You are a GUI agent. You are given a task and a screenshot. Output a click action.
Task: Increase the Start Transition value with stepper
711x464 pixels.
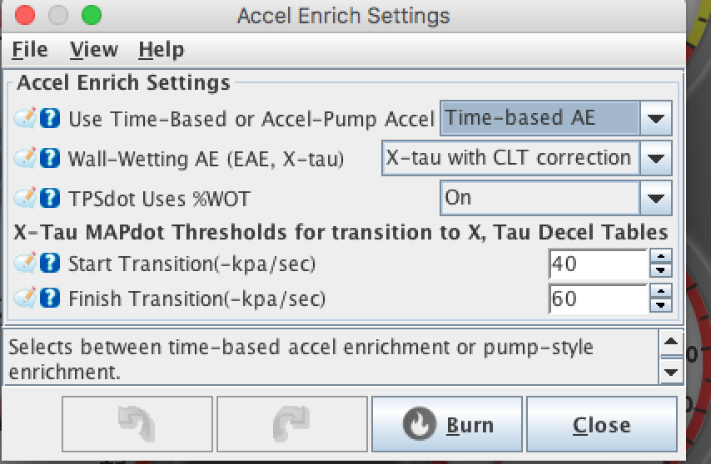point(661,258)
